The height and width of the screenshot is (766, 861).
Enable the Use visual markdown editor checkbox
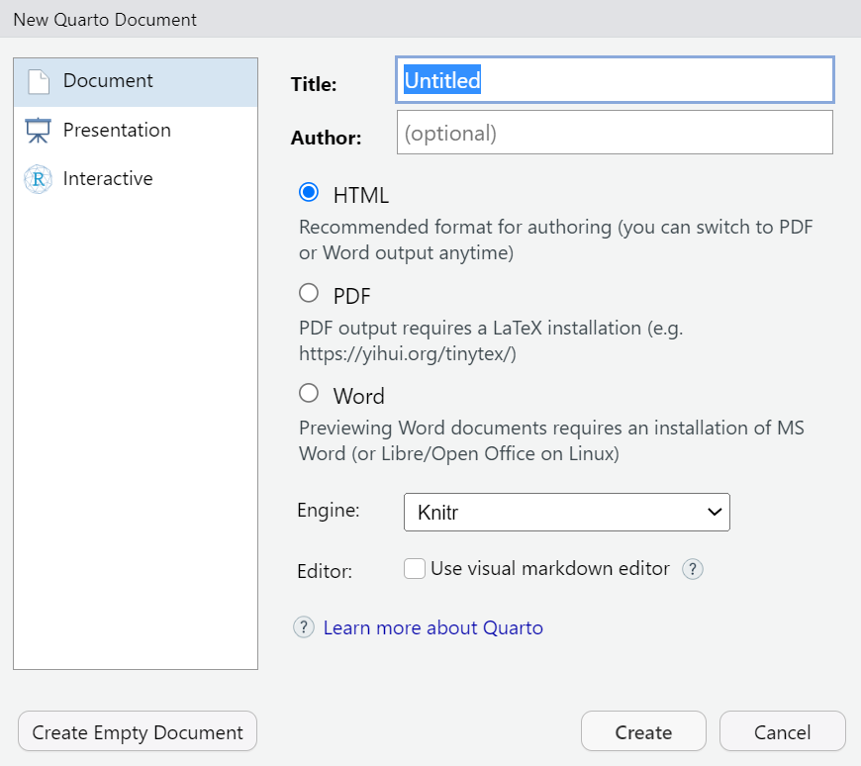coord(415,569)
